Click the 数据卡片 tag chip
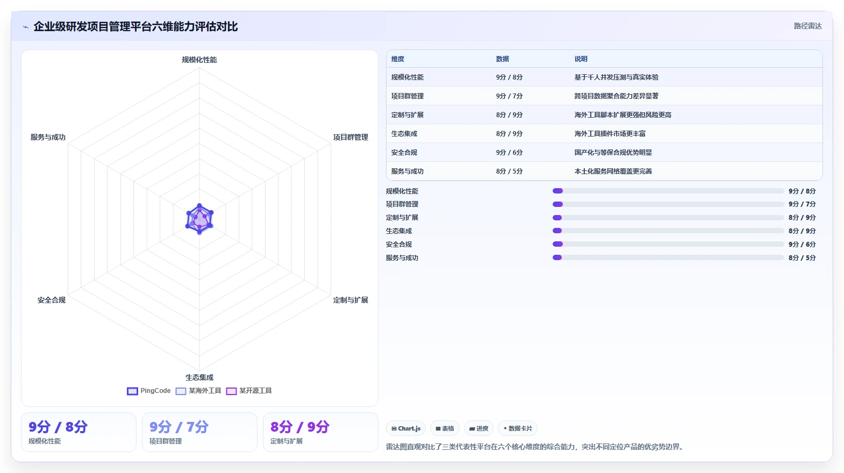844x473 pixels. (518, 428)
